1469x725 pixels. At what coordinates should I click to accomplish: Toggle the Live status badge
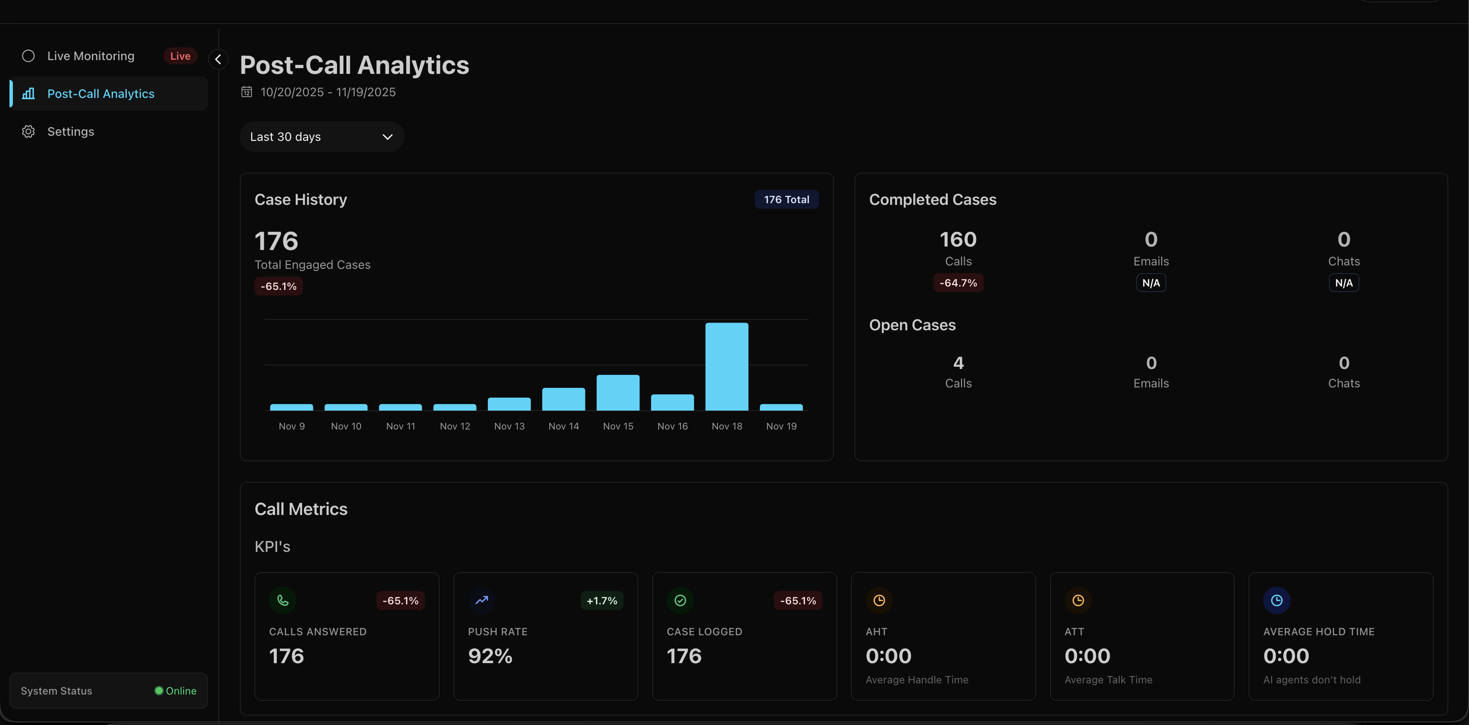[x=179, y=55]
